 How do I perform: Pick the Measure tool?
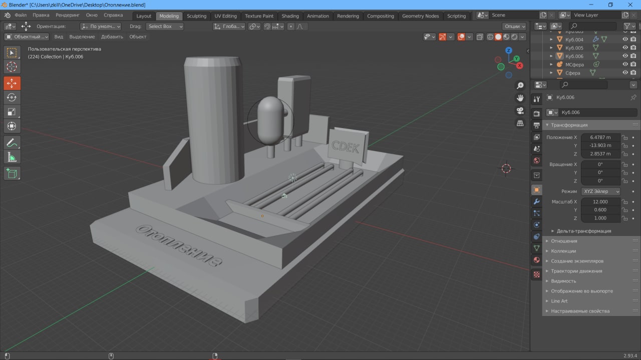[12, 157]
